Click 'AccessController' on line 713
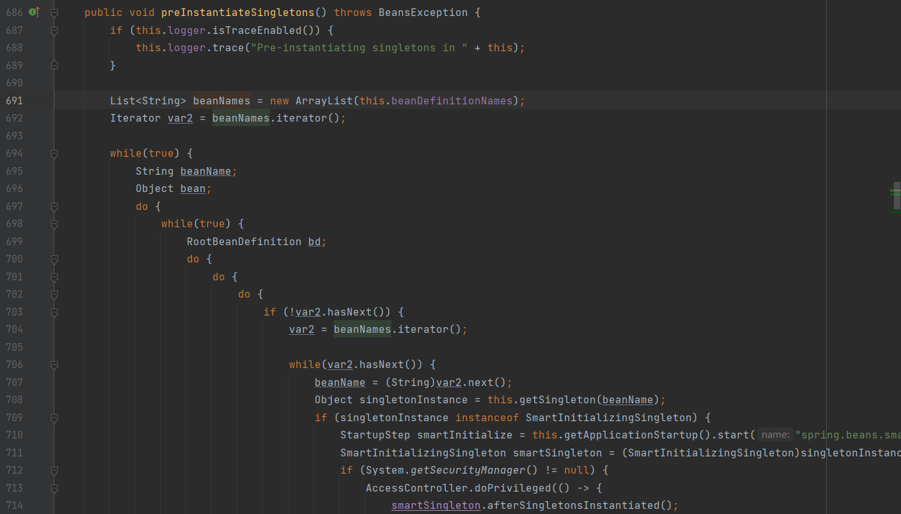Viewport: 901px width, 514px height. click(x=417, y=488)
